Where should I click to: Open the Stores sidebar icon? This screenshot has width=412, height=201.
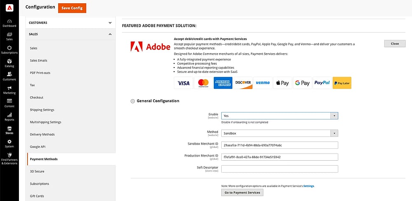point(9,130)
